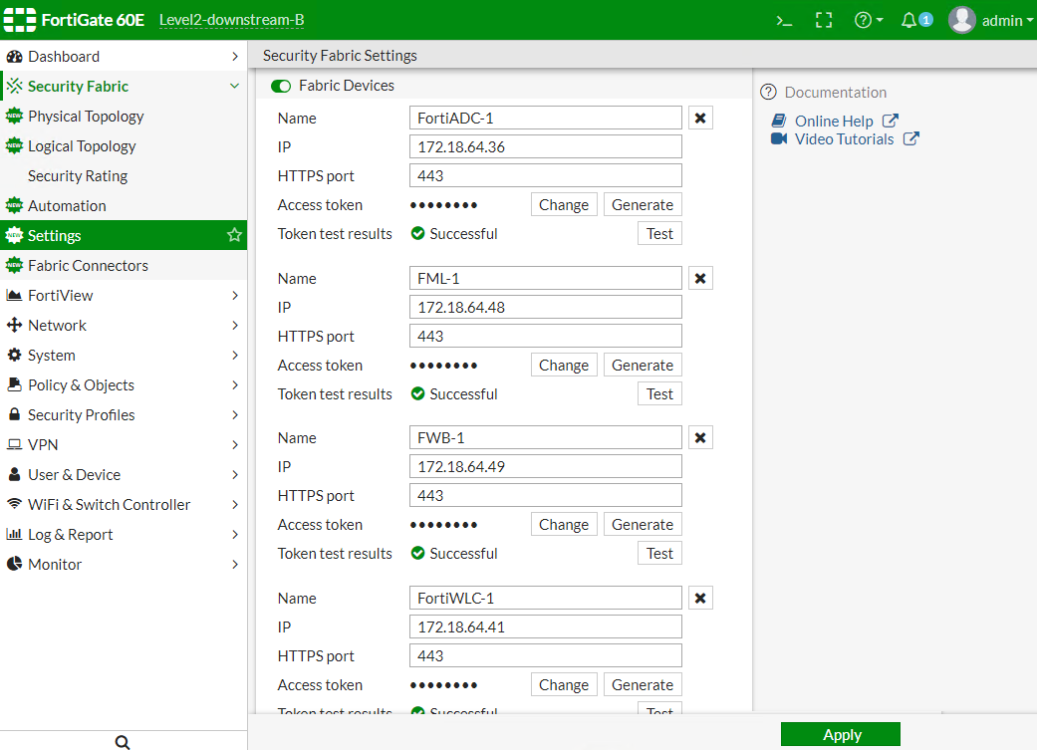The height and width of the screenshot is (750, 1037).
Task: Click the IP field showing 172.18.64.41
Action: click(545, 627)
